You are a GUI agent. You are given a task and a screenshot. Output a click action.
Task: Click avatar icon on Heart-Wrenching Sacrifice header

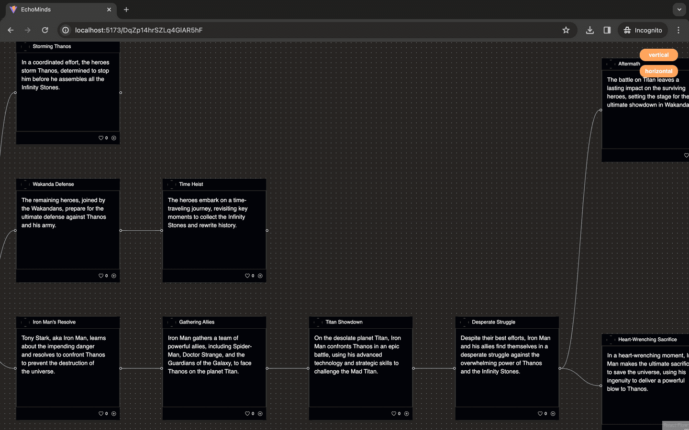tap(611, 340)
